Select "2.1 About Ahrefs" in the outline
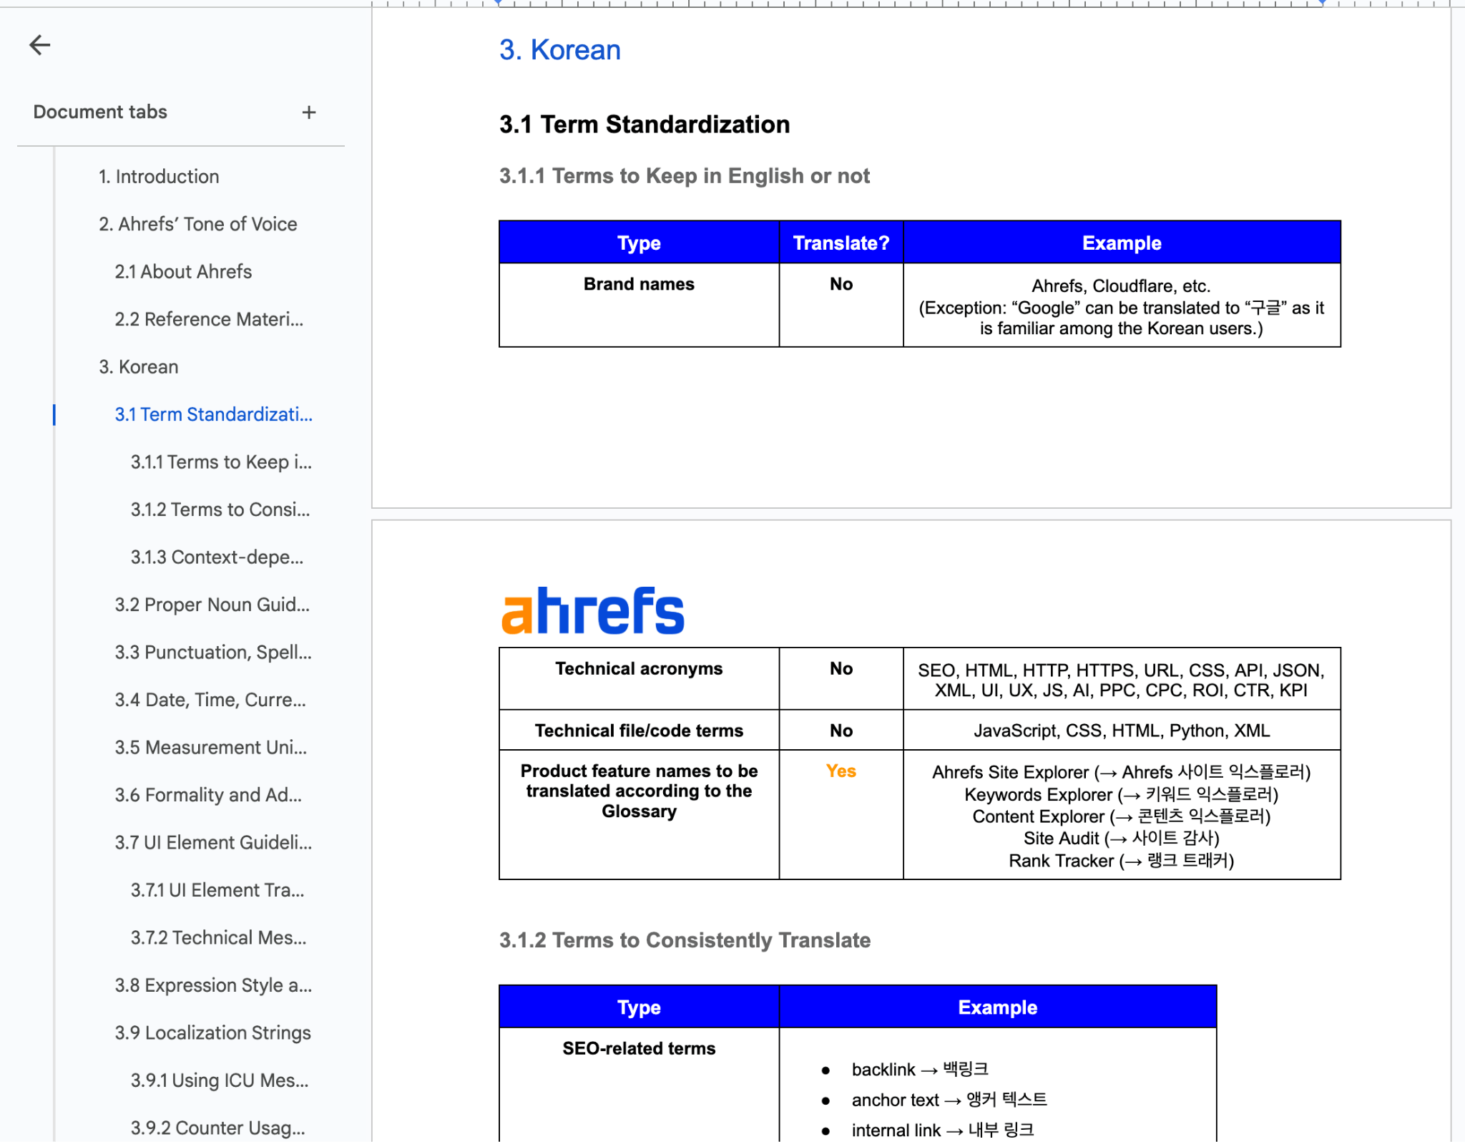1465x1142 pixels. [184, 271]
